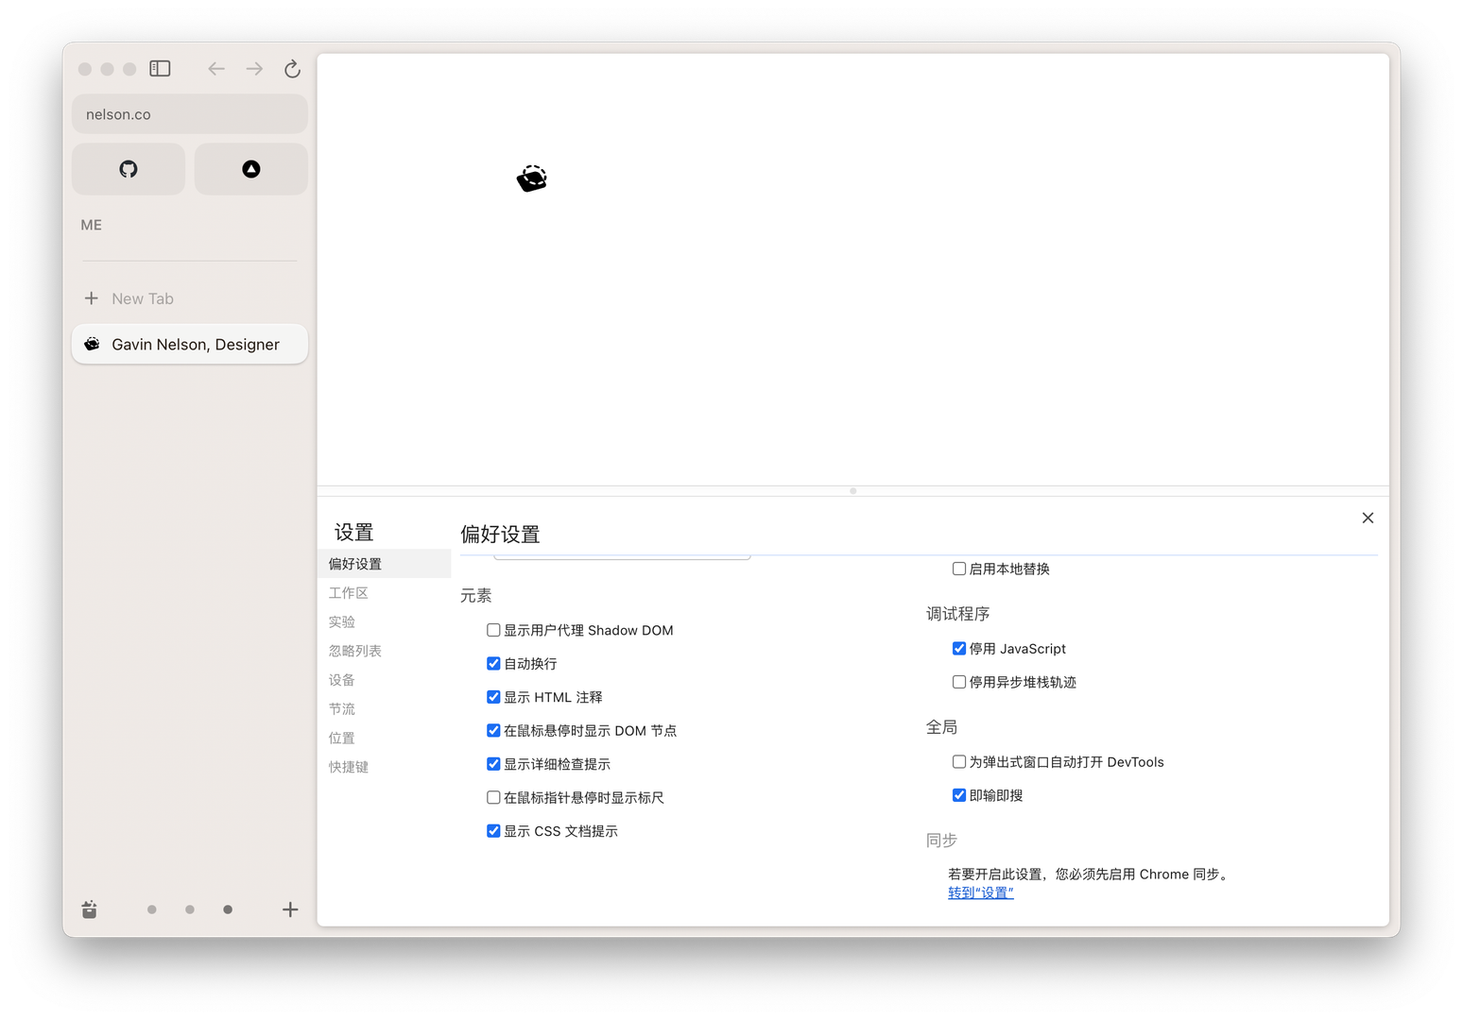Click the nelson.co address bar
Screen dimensions: 1463x1020
click(189, 114)
